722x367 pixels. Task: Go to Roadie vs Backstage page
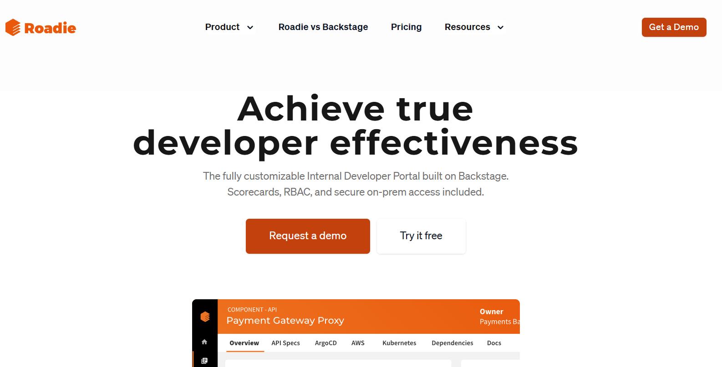tap(323, 27)
